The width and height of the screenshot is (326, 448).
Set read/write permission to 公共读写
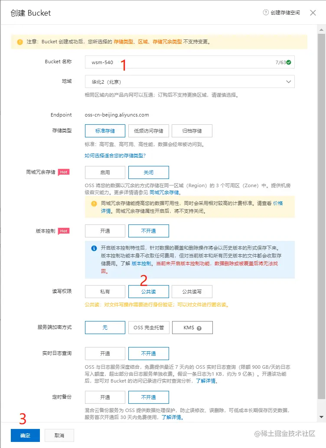click(192, 292)
